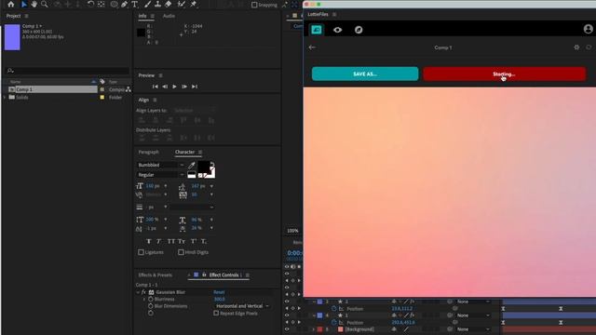
Task: Select the Brush tool
Action: 147,4
